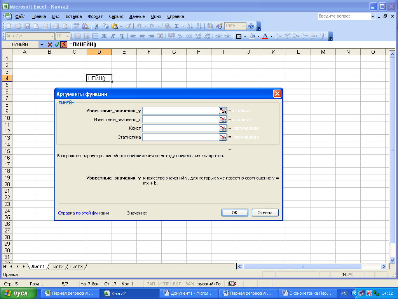Click the пуск Start button

(x=18, y=294)
